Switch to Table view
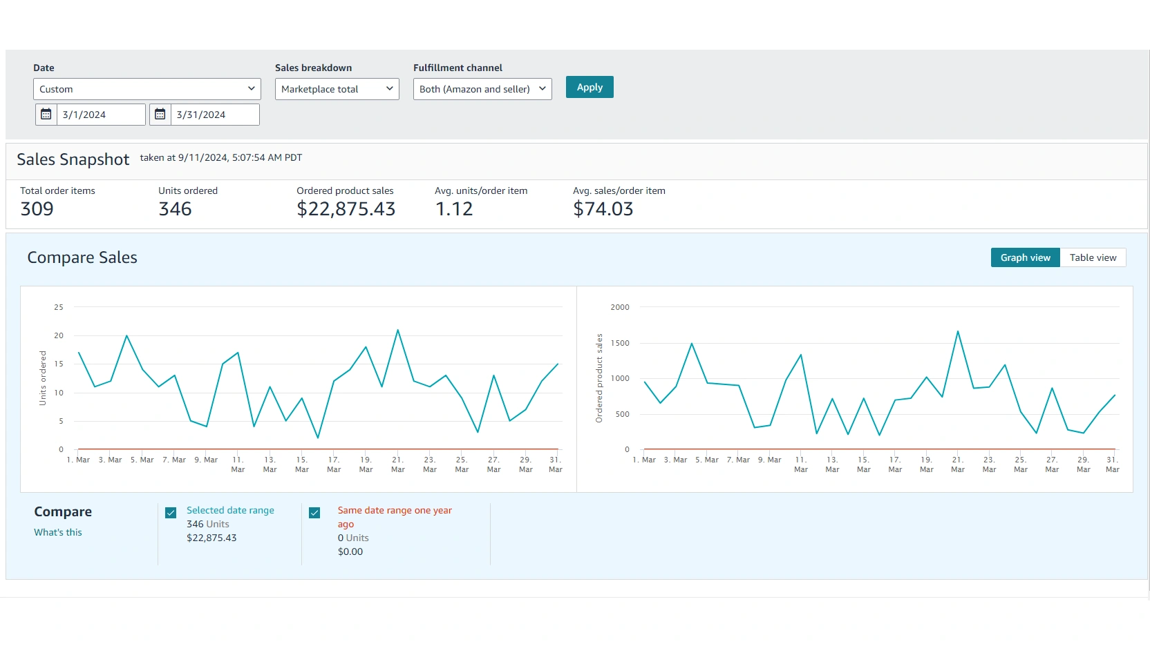The width and height of the screenshot is (1150, 646). [1093, 257]
